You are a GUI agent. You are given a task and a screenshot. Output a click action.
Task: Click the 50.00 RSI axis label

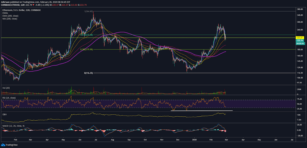(x=300, y=104)
